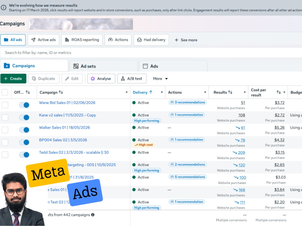Check the box for Wane Bid Sales 01
This screenshot has height=226, width=302.
coord(5,105)
